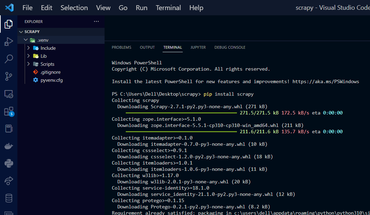This screenshot has height=215, width=370.
Task: Open the Python view in activity bar
Action: pyautogui.click(x=9, y=164)
